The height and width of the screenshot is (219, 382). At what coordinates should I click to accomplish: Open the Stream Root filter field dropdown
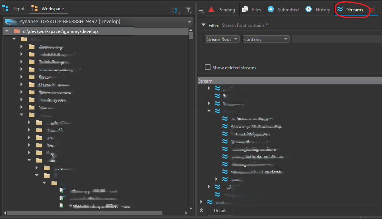222,39
